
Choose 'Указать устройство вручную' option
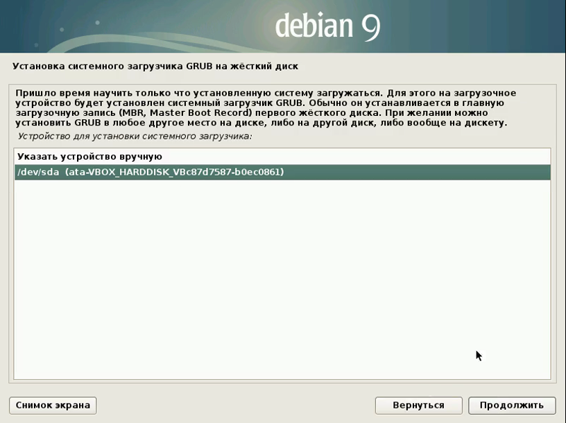pyautogui.click(x=282, y=157)
